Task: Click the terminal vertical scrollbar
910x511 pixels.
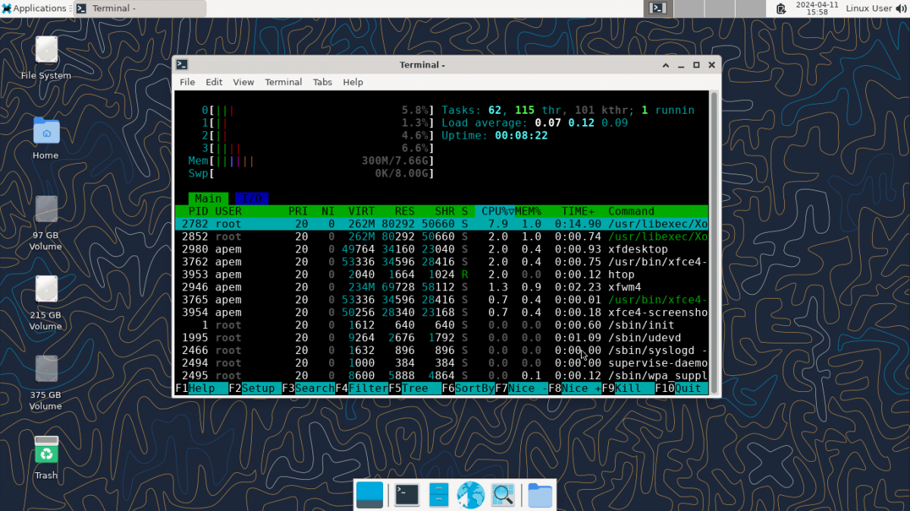Action: 713,243
